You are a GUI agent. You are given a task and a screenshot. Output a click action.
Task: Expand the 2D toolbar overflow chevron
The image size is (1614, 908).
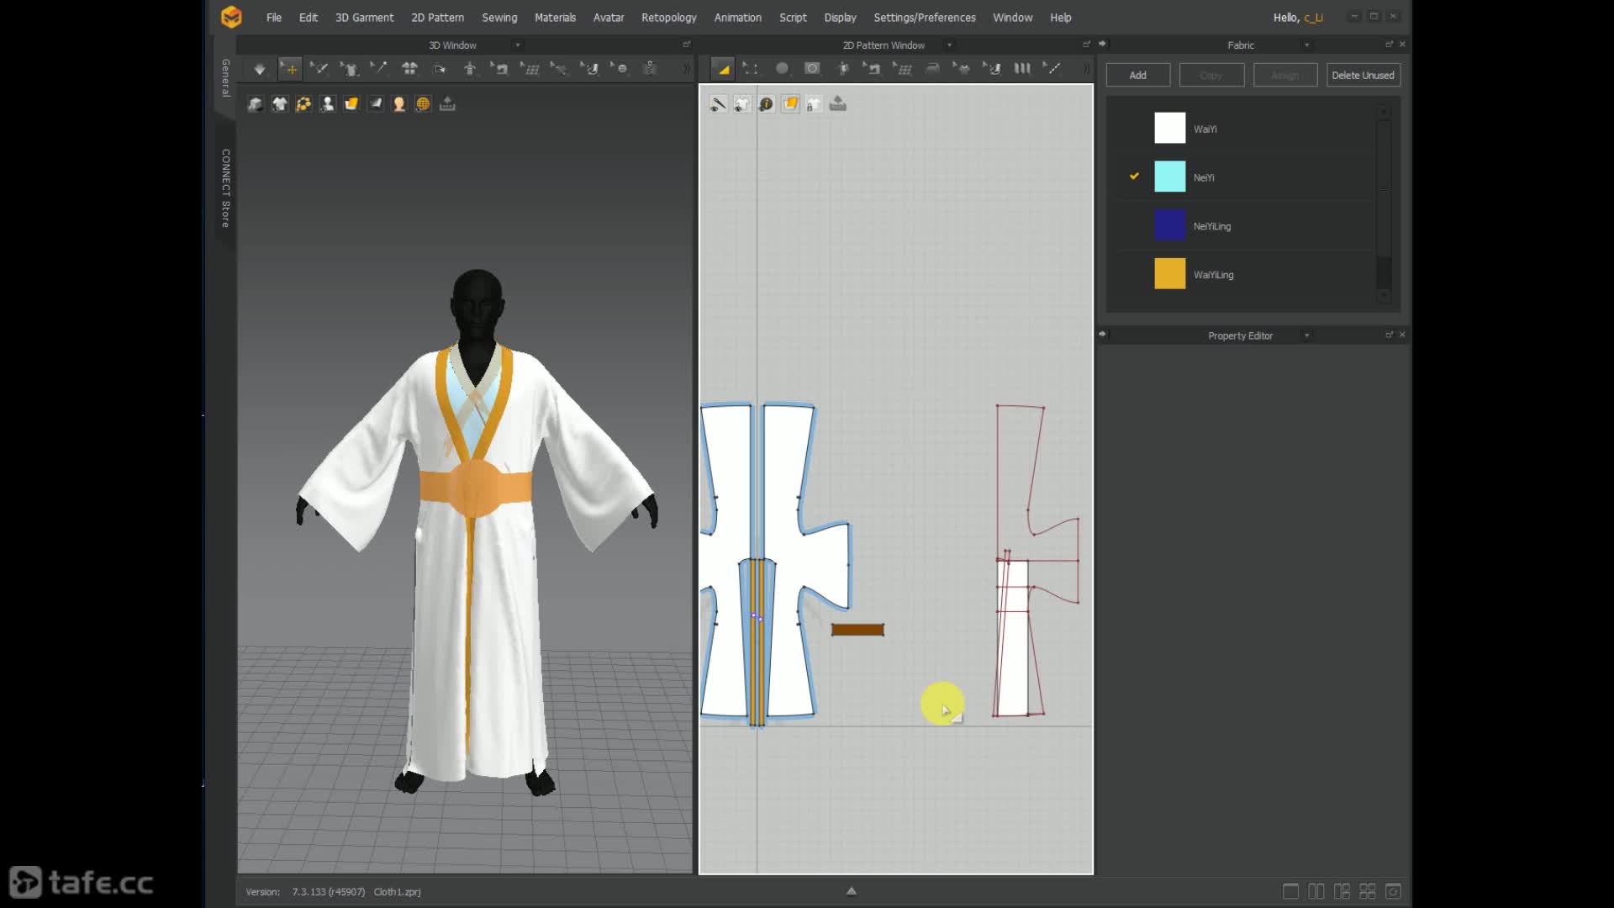(1086, 69)
